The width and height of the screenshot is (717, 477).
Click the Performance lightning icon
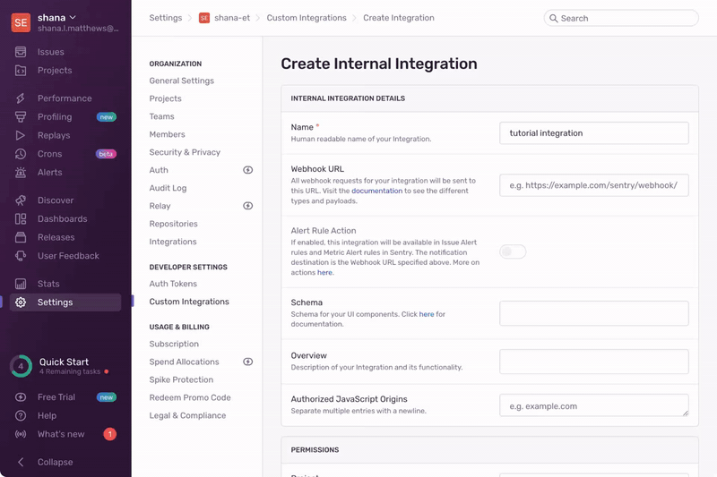click(x=21, y=98)
